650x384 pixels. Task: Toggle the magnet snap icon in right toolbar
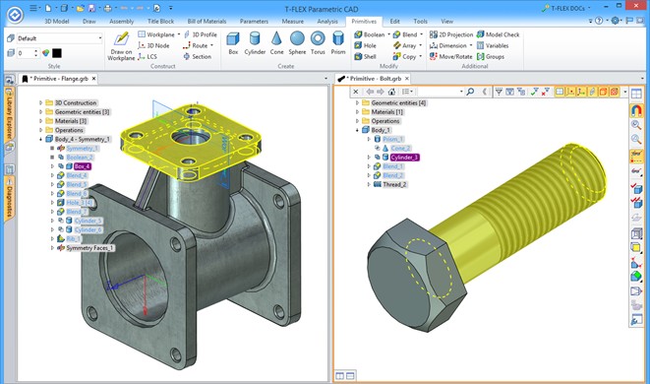pos(636,110)
